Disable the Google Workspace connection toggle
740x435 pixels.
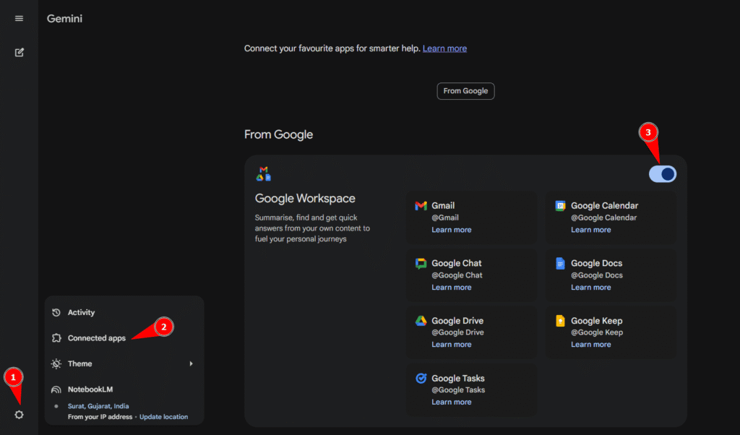(x=662, y=173)
